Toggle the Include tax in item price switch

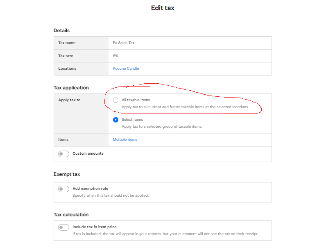pos(63,227)
